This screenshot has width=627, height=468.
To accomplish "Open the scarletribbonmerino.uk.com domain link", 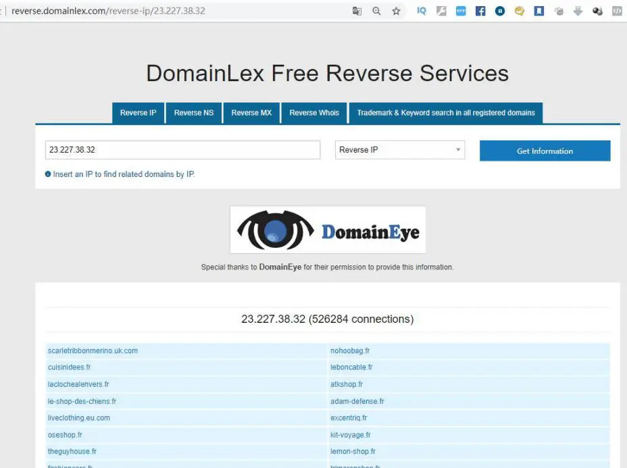I will tap(93, 350).
